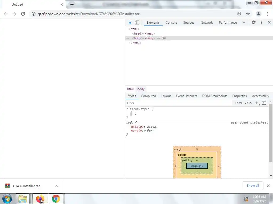Add a new style rule plus icon
This screenshot has height=204, width=273.
257,103
